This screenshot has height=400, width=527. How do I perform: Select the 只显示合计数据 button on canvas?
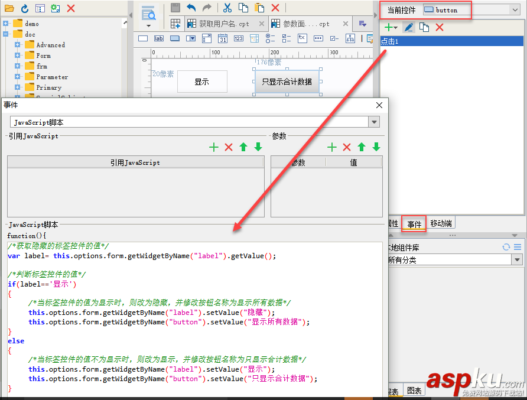click(x=287, y=82)
